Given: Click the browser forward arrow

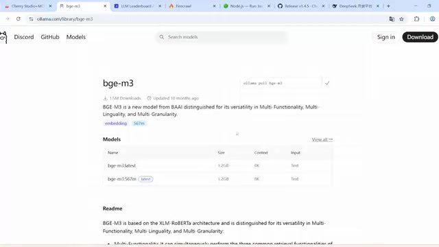Looking at the screenshot, I should click(8, 19).
